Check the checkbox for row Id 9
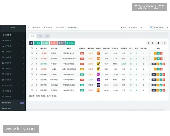Viewport: 170px width, 136px height. pyautogui.click(x=32, y=53)
